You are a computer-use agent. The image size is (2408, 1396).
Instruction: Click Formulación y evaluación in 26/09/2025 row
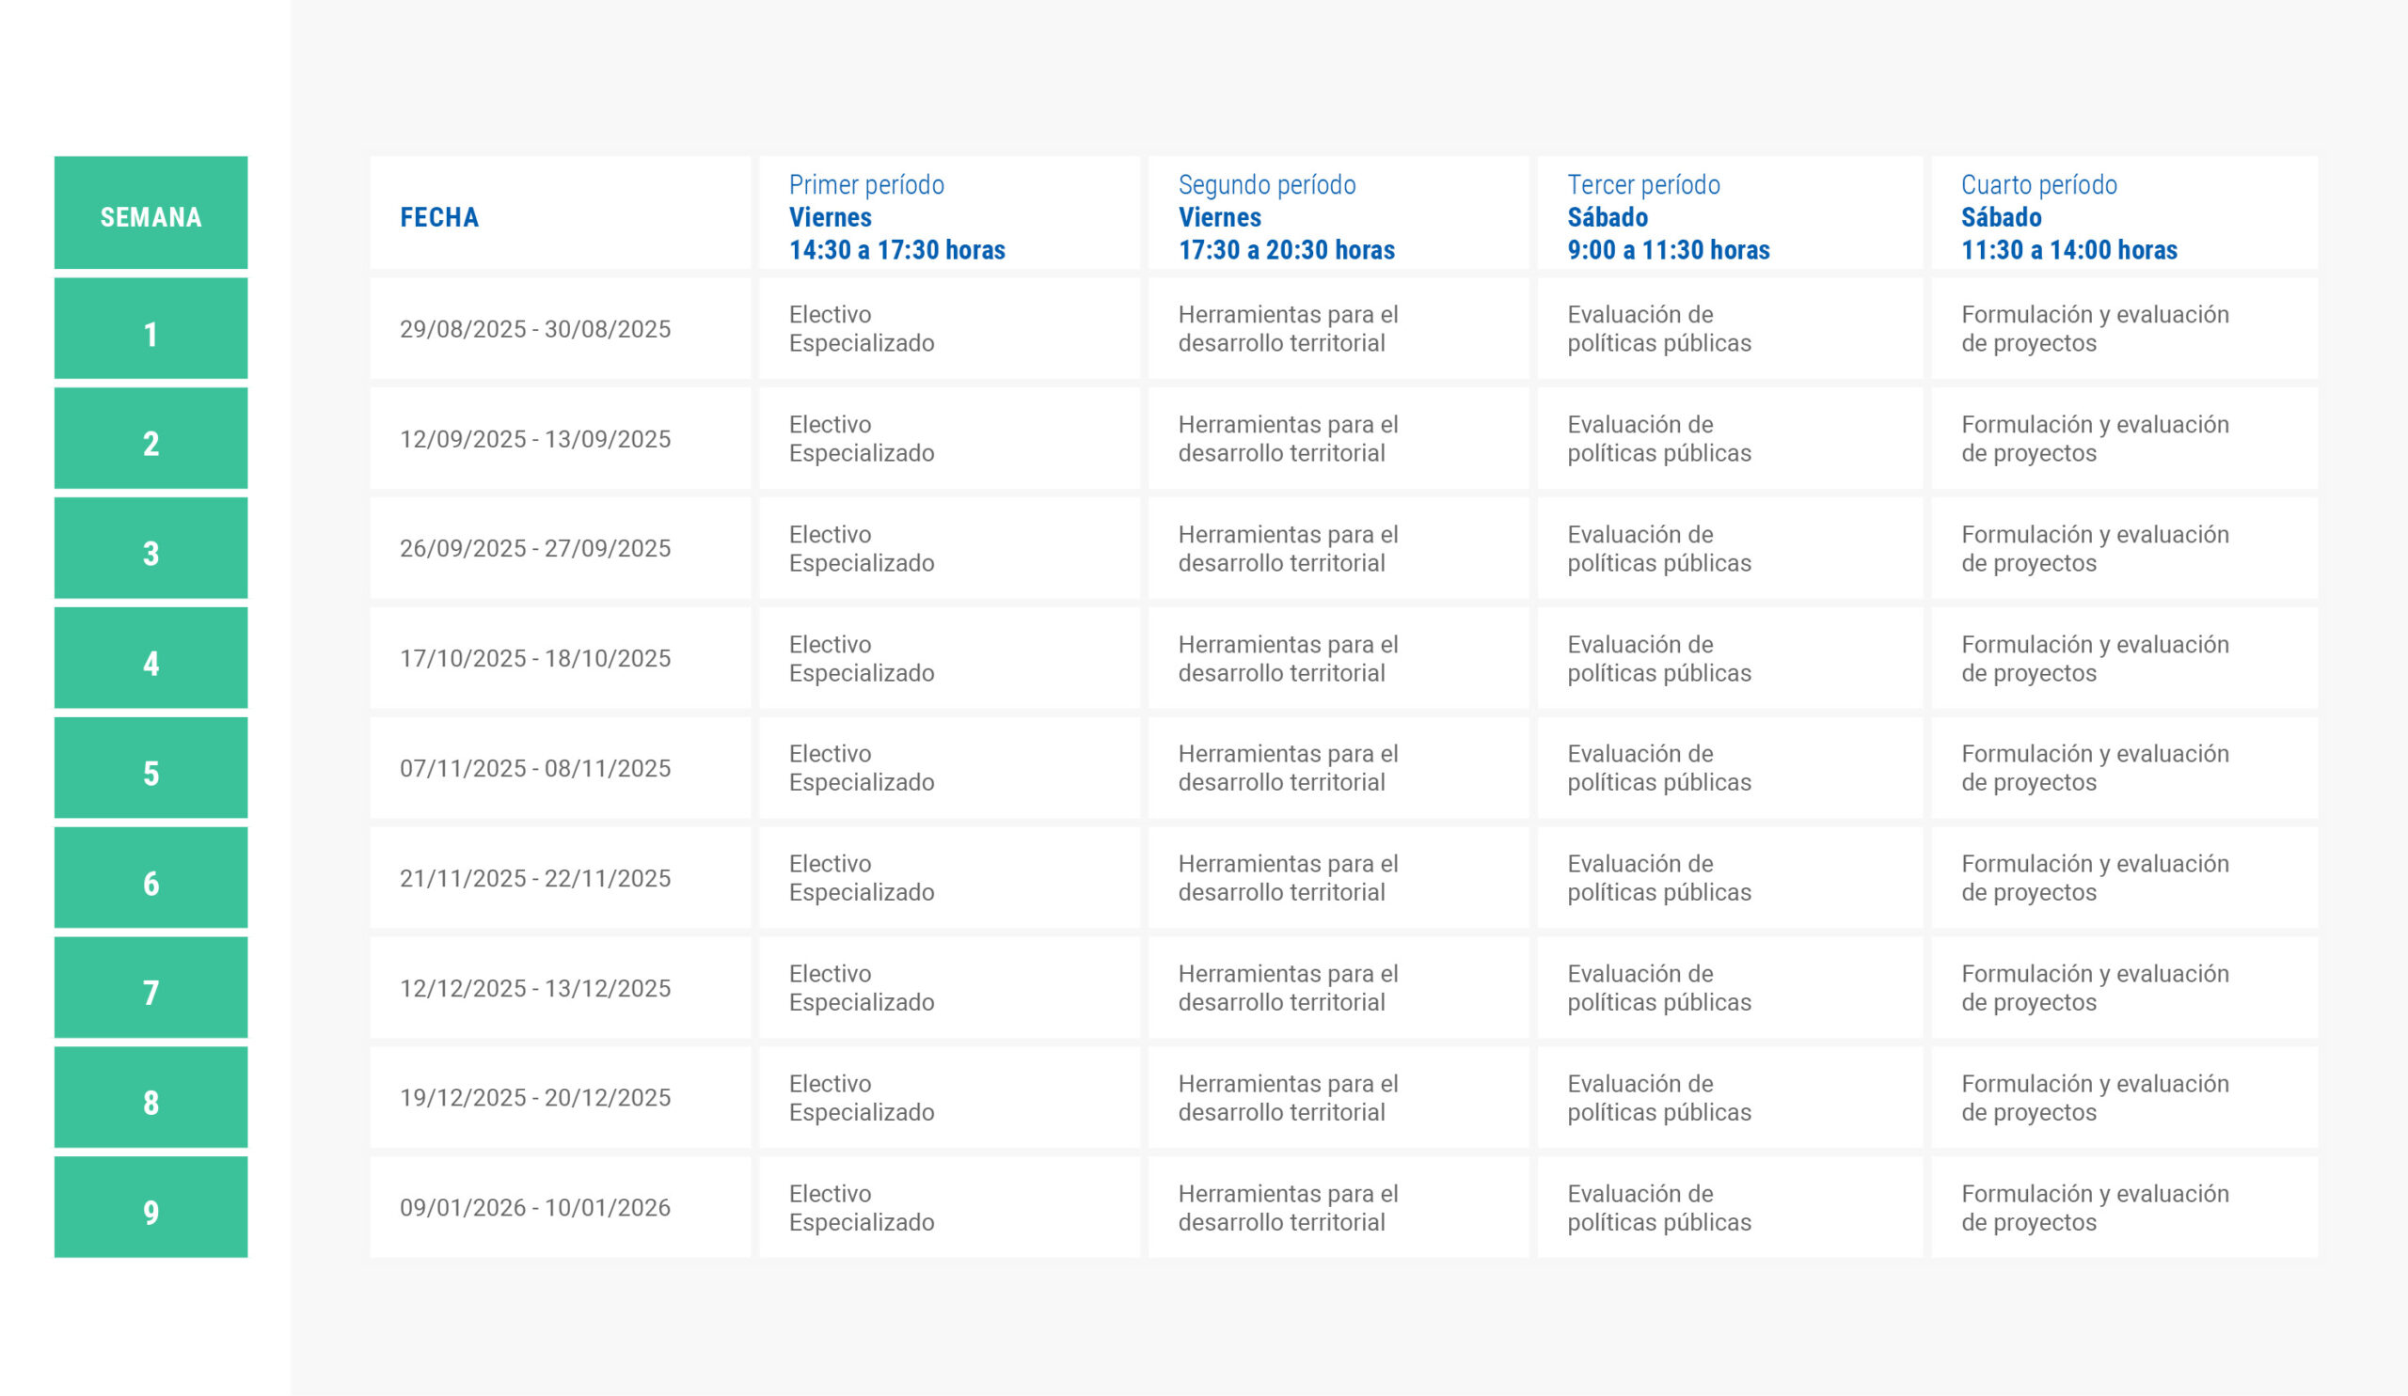(x=2124, y=548)
